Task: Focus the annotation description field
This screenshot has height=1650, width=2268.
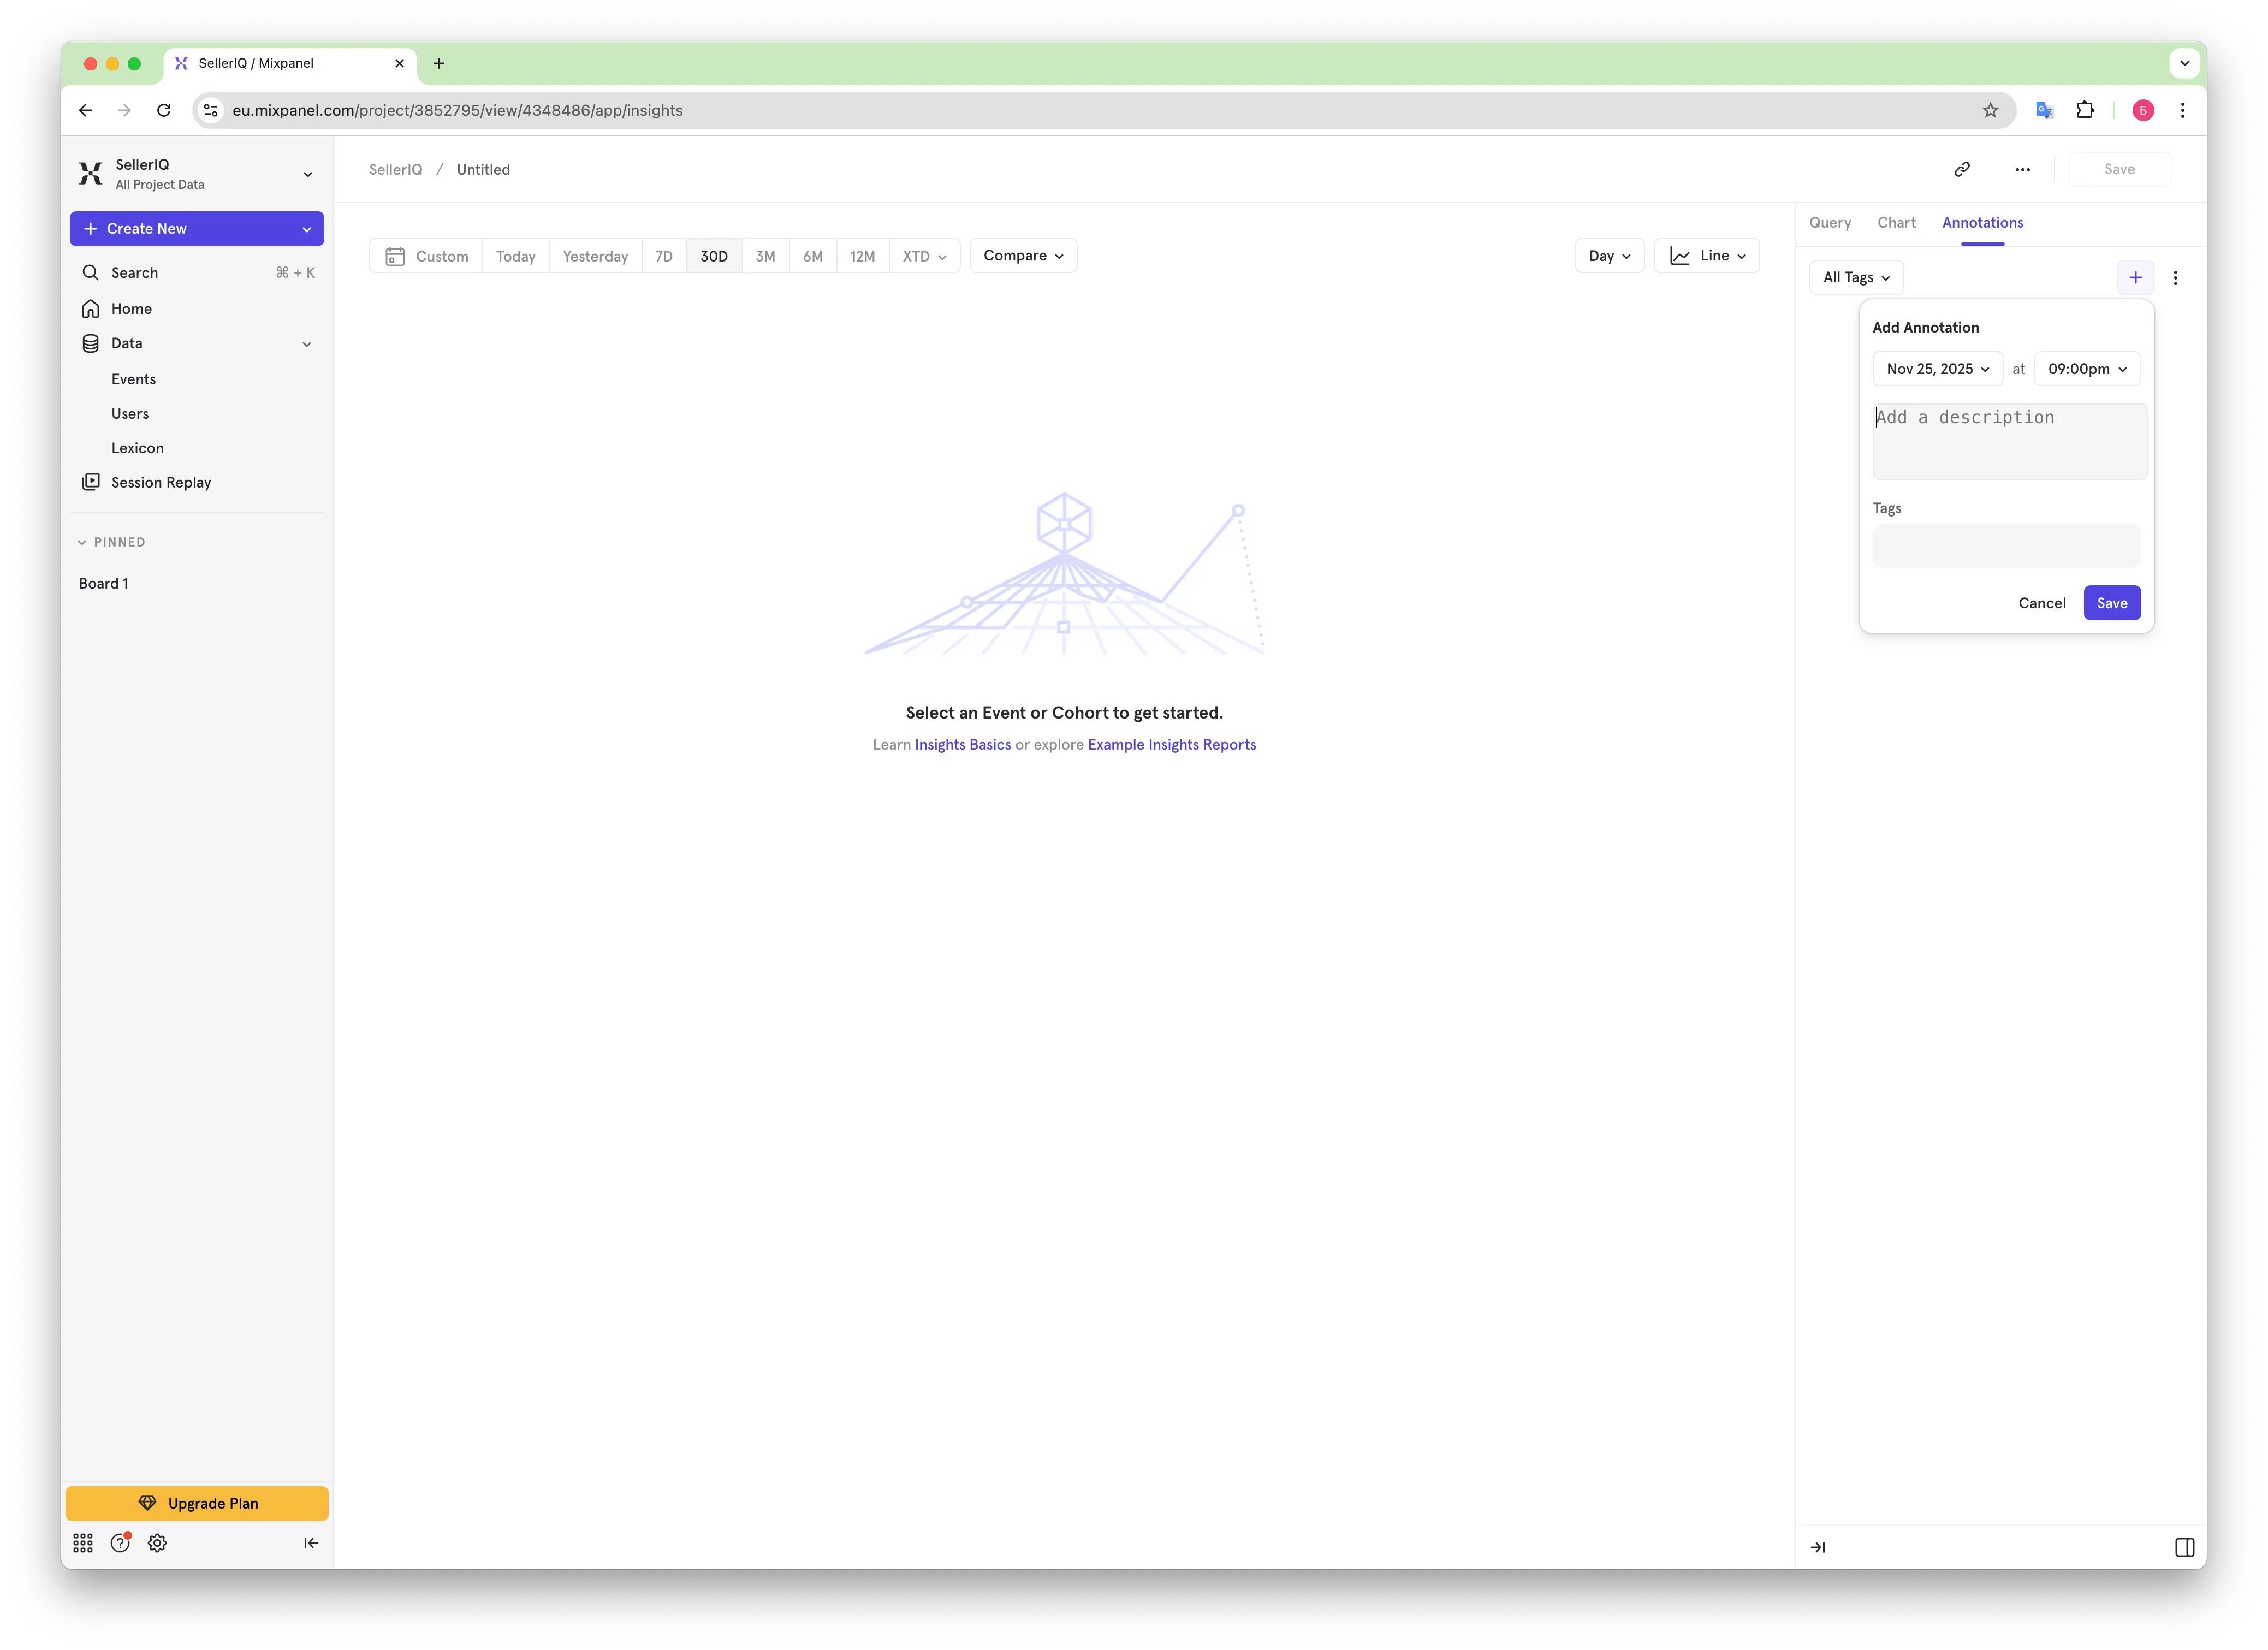Action: pos(2009,441)
